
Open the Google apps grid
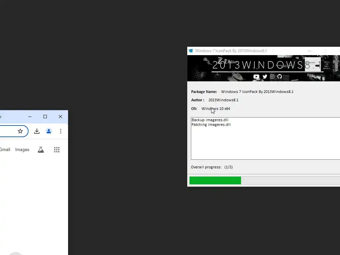pyautogui.click(x=57, y=150)
